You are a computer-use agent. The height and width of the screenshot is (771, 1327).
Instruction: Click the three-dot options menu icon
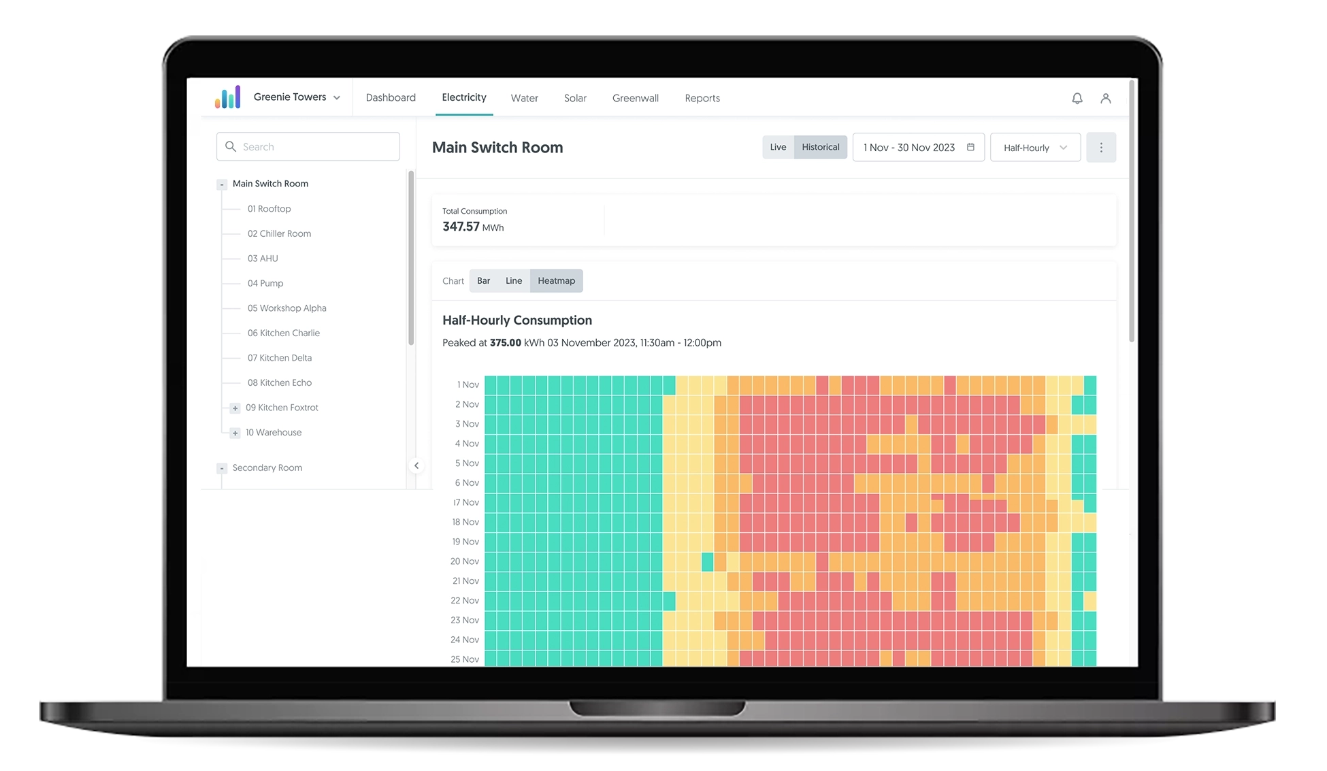pyautogui.click(x=1100, y=147)
